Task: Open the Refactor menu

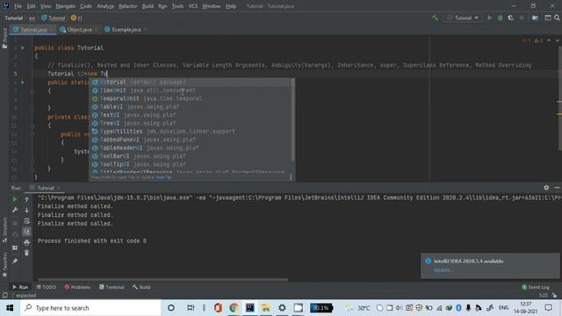Action: 128,6
